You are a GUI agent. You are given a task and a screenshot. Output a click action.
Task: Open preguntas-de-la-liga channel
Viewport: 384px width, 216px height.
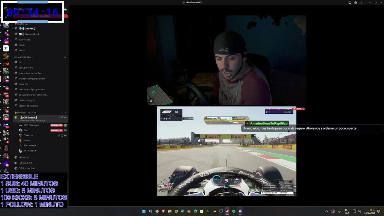tap(40, 73)
